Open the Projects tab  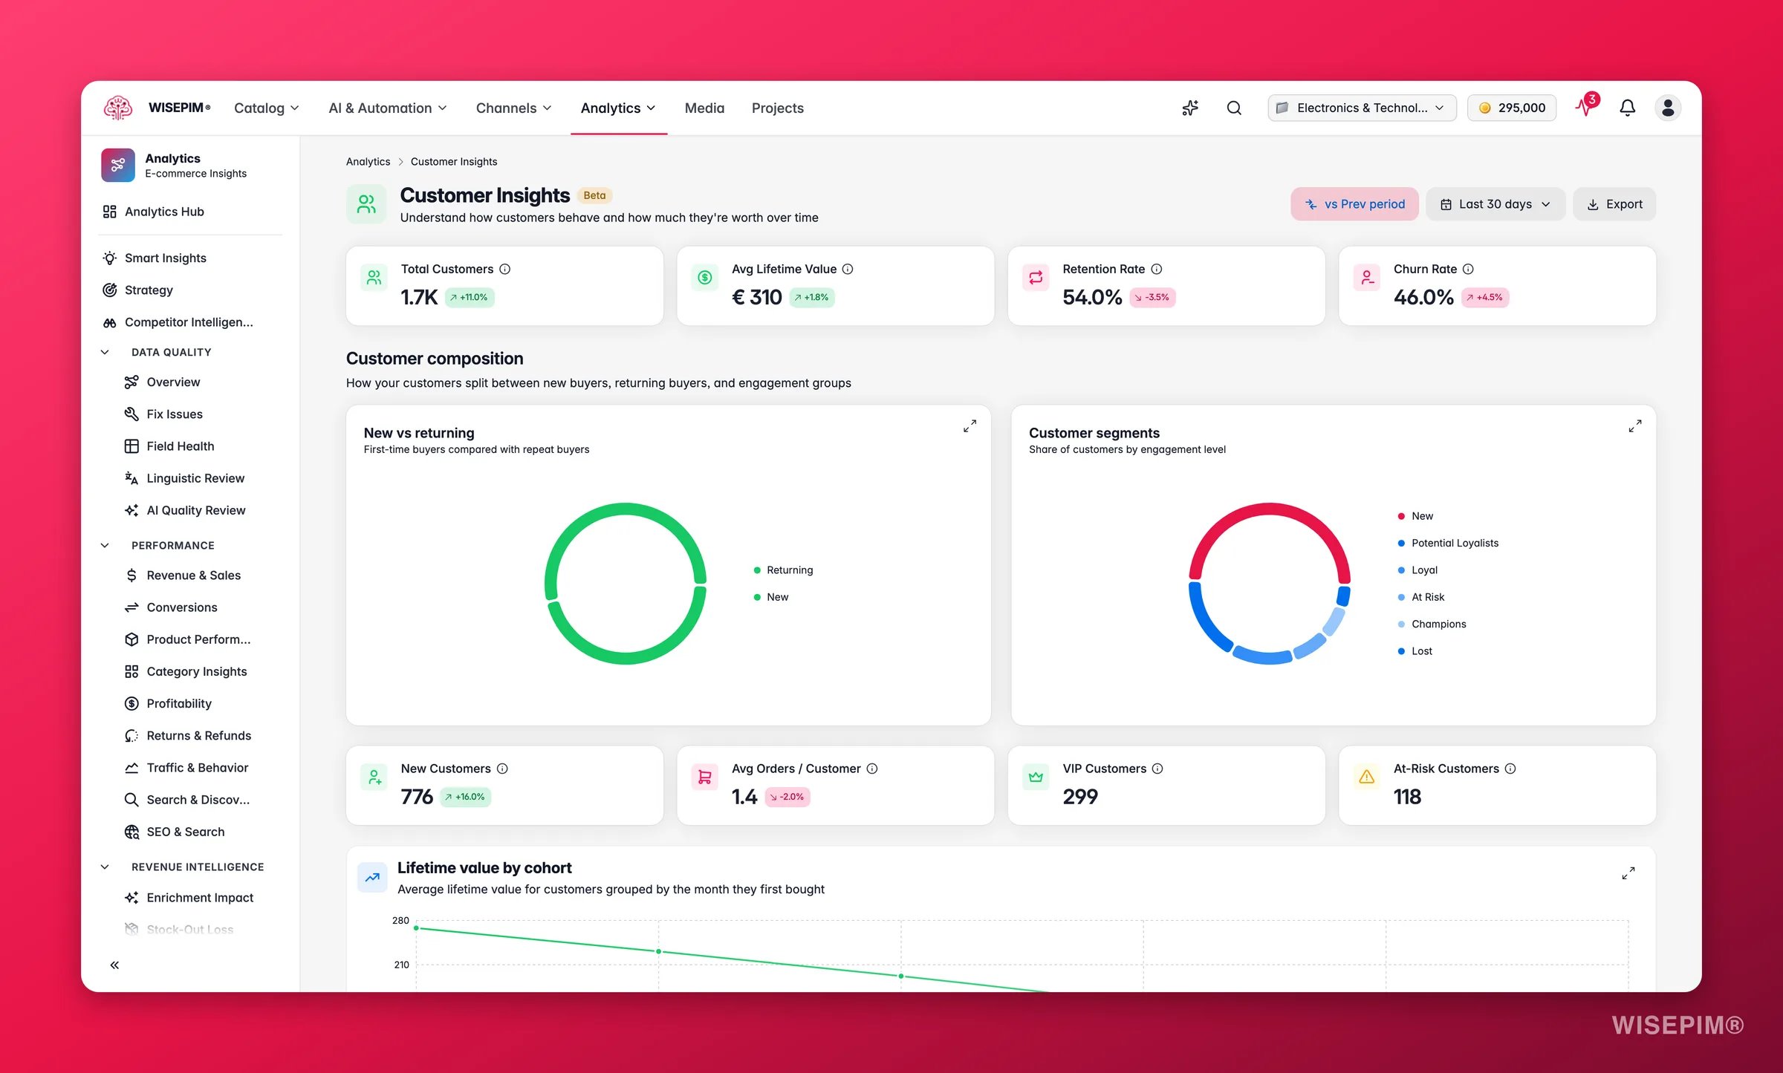pos(777,108)
